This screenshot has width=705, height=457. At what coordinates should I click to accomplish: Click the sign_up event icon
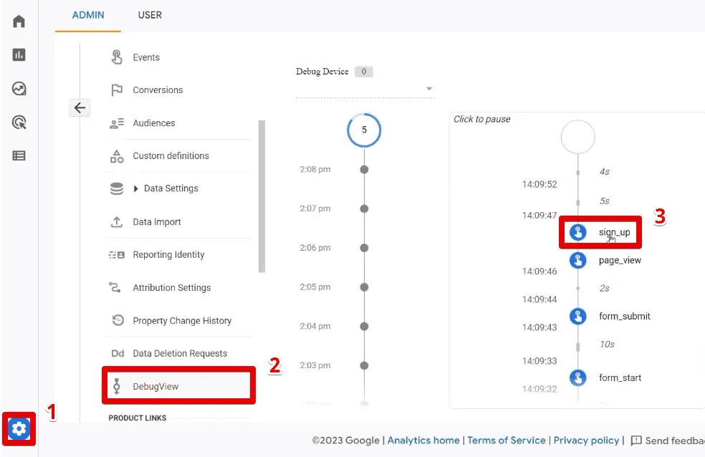coord(578,232)
